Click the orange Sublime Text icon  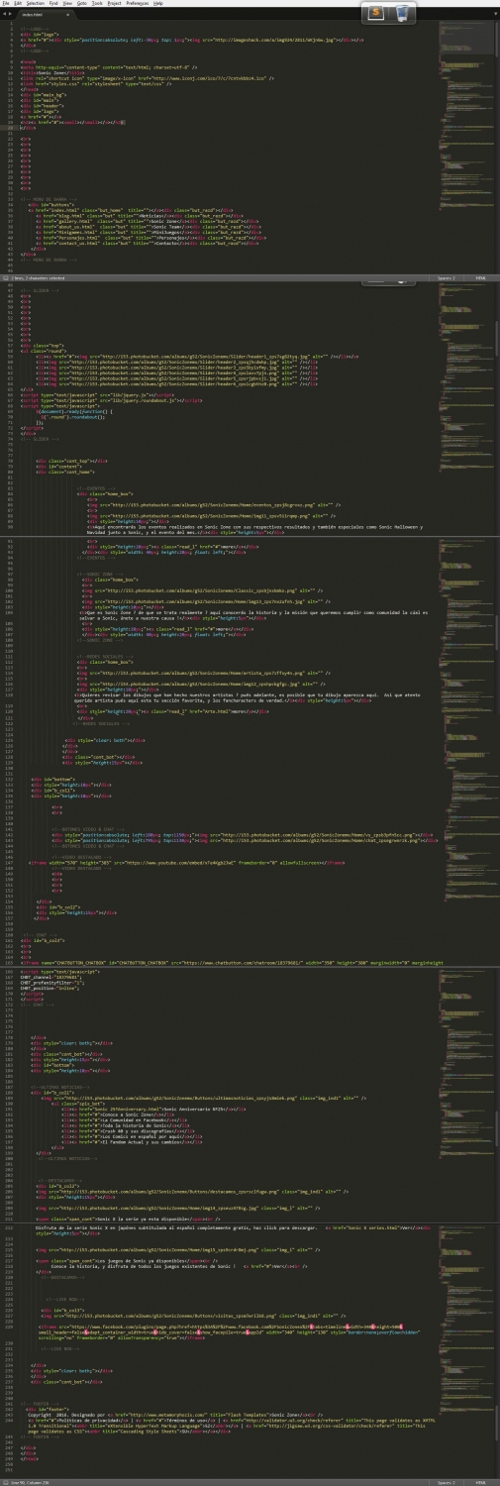tap(376, 13)
